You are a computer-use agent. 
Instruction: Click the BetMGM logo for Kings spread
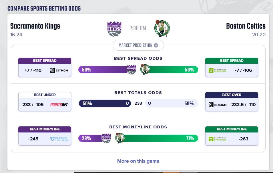coord(59,70)
